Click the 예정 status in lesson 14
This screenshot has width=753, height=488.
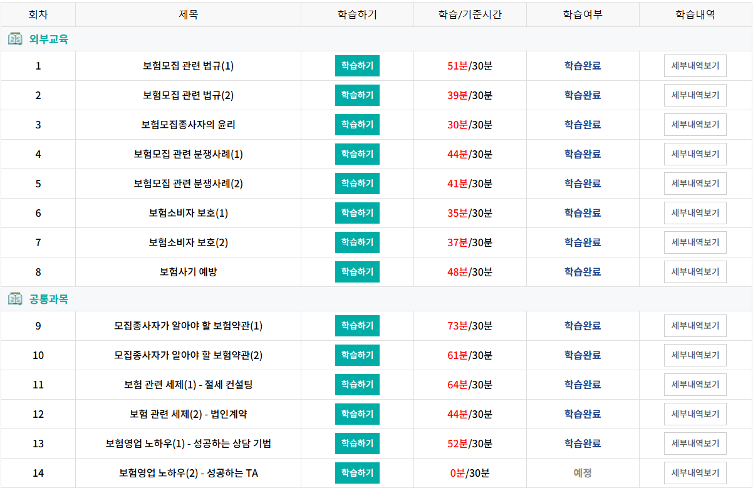pos(583,473)
